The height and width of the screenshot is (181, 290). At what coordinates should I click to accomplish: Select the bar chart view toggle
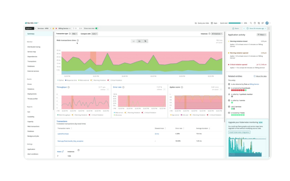point(140,41)
